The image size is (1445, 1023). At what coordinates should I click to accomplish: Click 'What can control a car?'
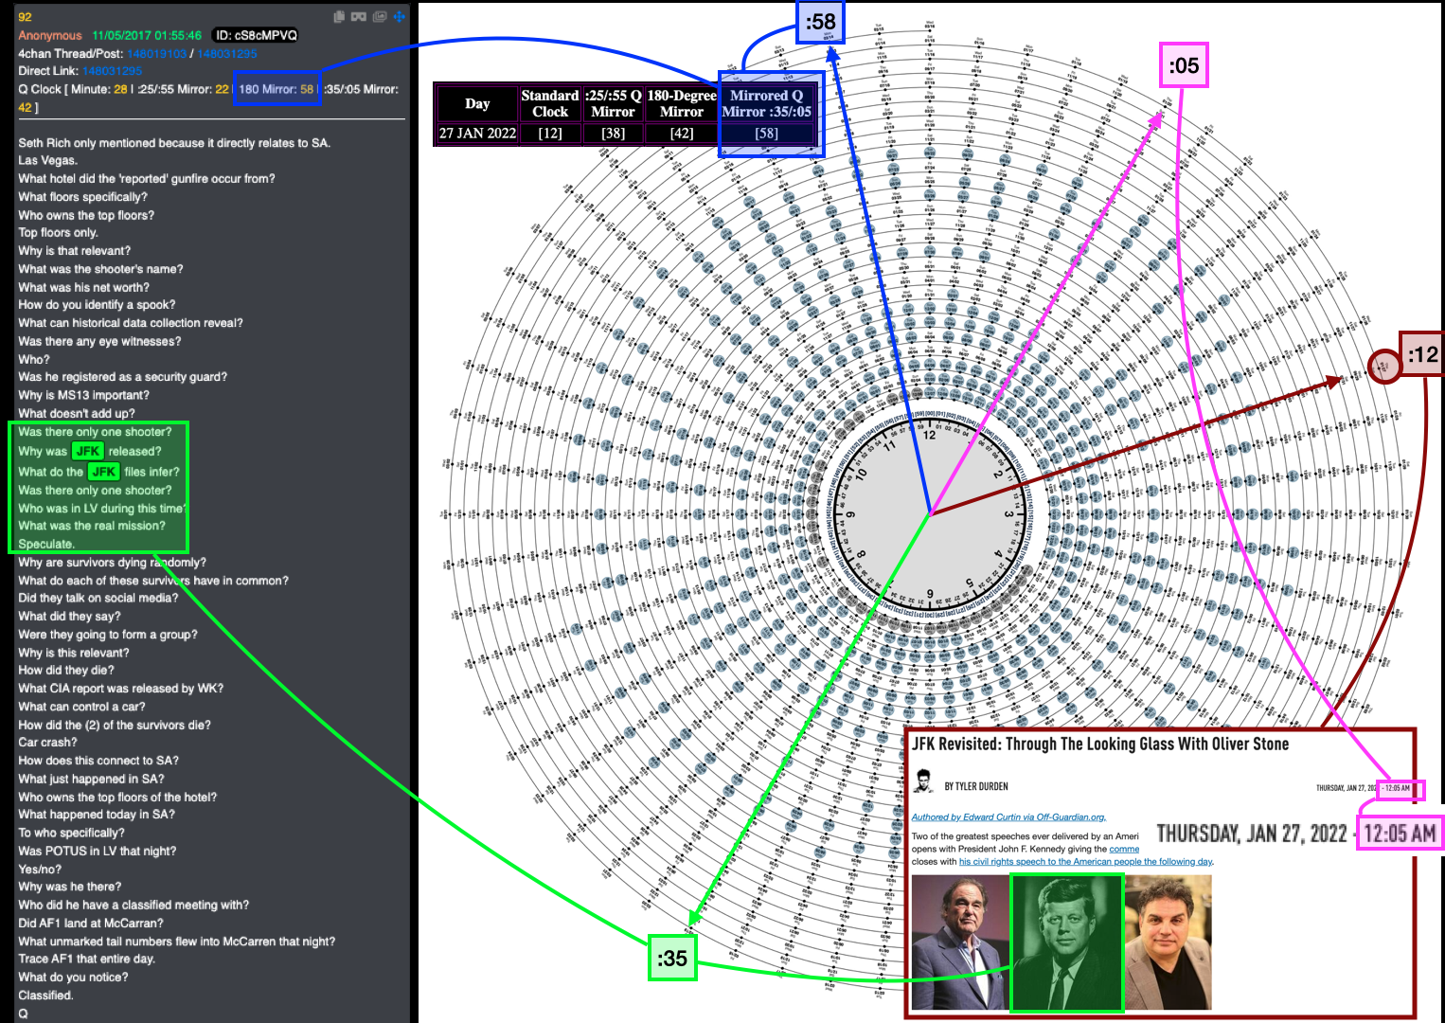81,707
